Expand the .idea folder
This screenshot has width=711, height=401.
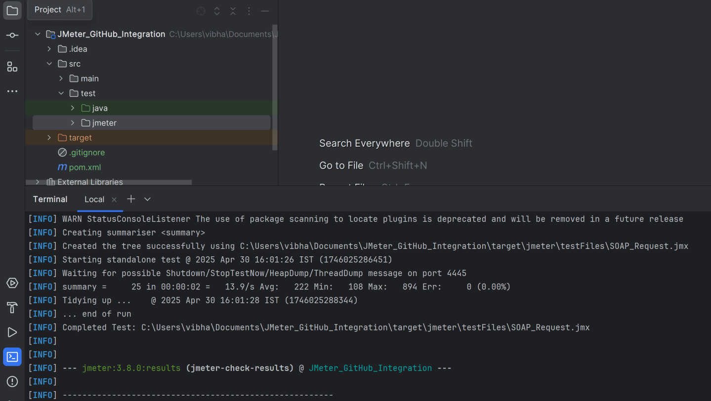coord(49,49)
